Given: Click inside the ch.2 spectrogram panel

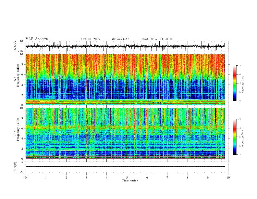Looking at the screenshot, I should 125,133.
